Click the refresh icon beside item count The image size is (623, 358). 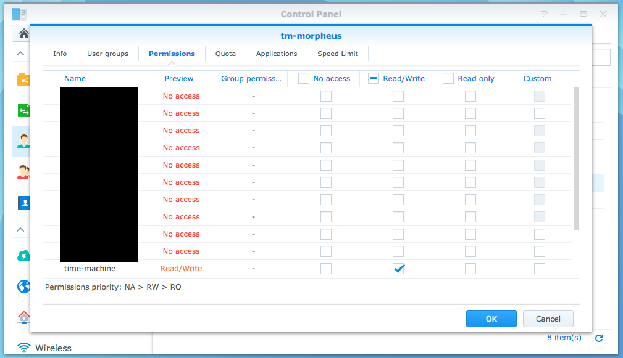(598, 338)
